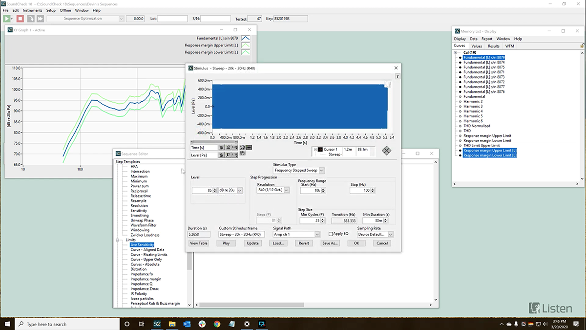Open help question mark in Stimulus dialog
The image size is (586, 330).
pyautogui.click(x=398, y=77)
